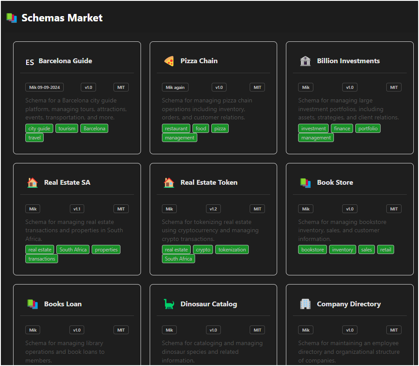419x366 pixels.
Task: Click the pizza slice icon on Pizza Chain
Action: click(169, 61)
